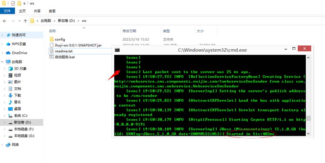Switch to the 共享 ribbon tab

[37, 11]
